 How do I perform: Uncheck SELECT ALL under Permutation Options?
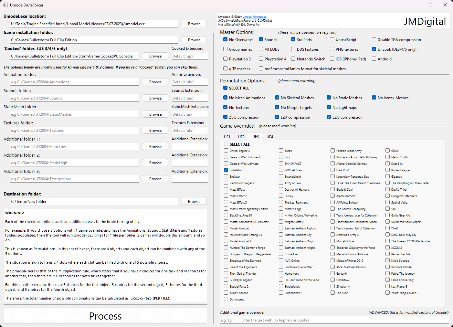[225, 88]
